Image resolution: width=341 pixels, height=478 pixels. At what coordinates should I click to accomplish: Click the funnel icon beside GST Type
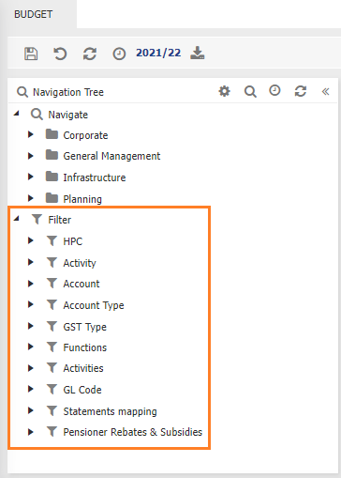coord(52,326)
